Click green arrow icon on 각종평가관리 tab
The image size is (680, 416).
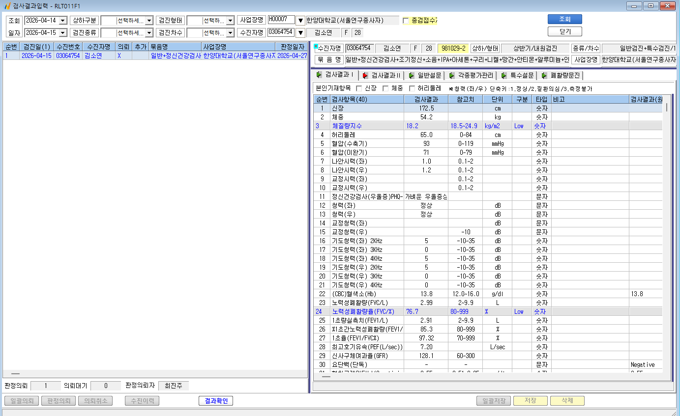[451, 75]
